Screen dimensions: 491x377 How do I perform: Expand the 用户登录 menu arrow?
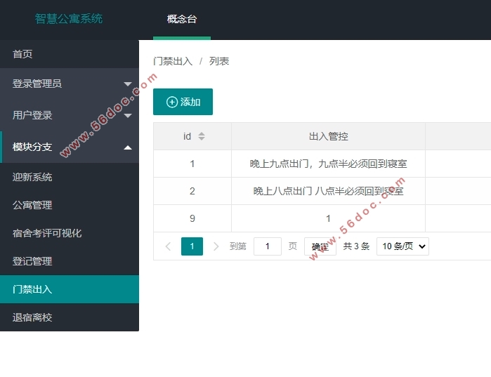128,115
